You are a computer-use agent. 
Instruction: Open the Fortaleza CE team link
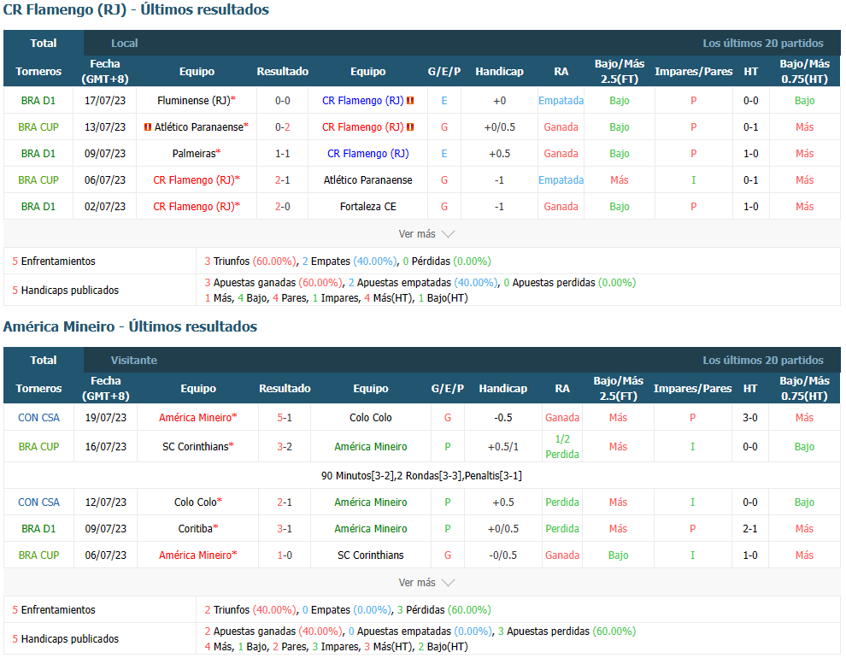pyautogui.click(x=368, y=206)
